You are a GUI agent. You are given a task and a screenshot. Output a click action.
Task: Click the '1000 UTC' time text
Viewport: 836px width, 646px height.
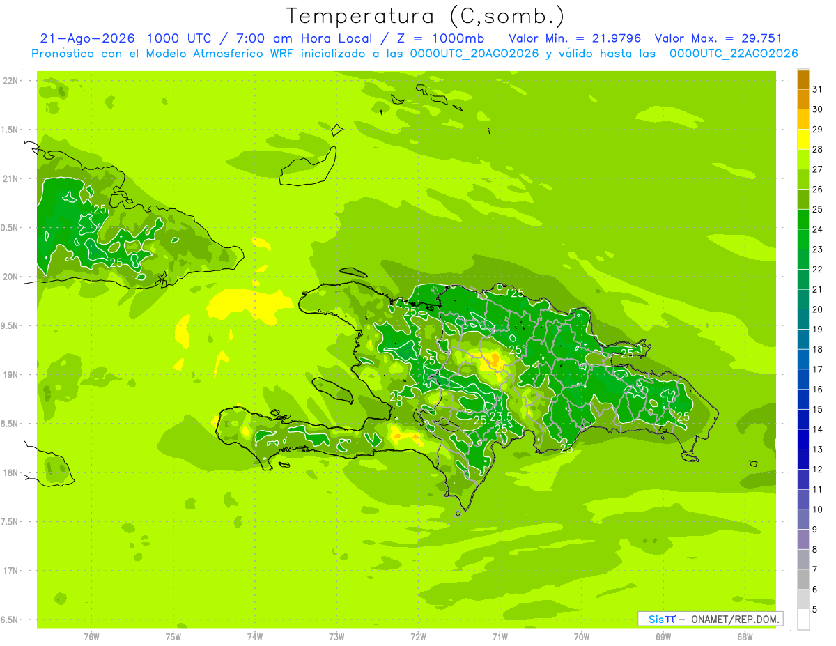pyautogui.click(x=180, y=38)
